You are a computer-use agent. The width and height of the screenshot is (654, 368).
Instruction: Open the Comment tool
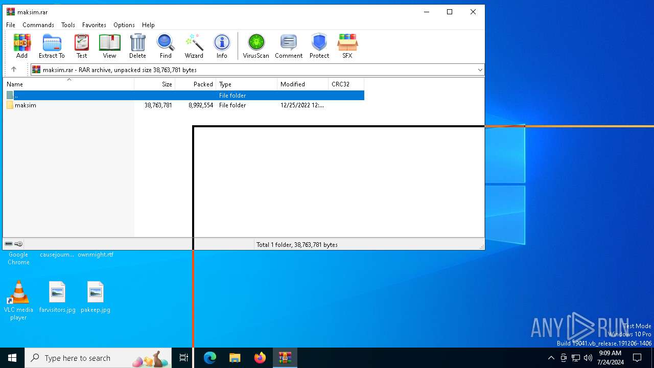[x=289, y=47]
